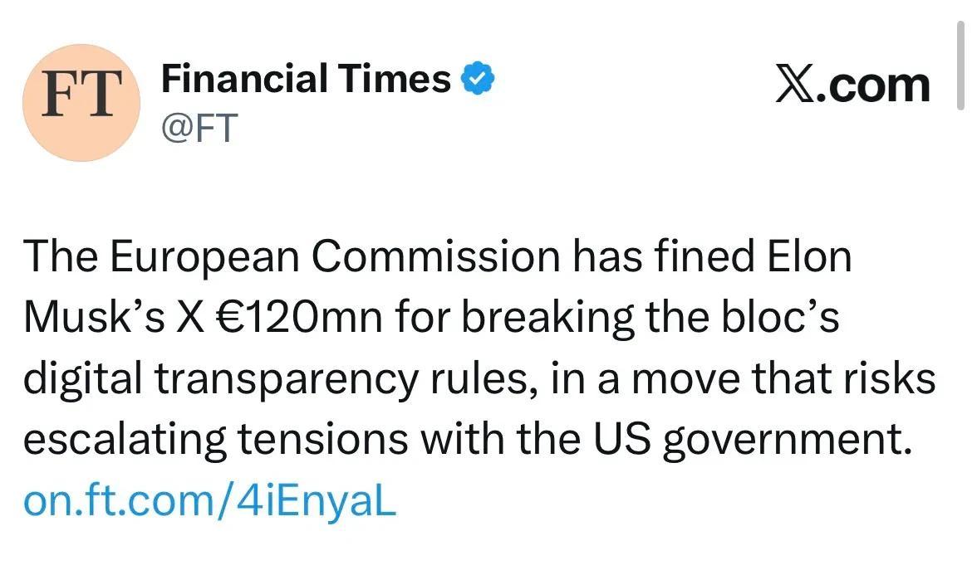Open the on.ft.com/4iEnyaL link
This screenshot has width=972, height=575.
click(209, 501)
